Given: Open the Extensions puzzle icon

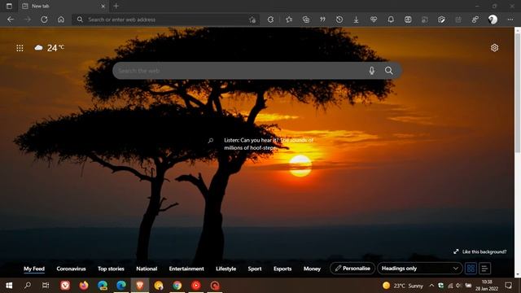Looking at the screenshot, I should point(270,20).
